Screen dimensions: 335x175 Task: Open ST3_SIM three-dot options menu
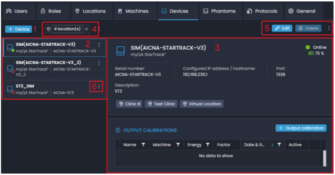tap(99, 87)
